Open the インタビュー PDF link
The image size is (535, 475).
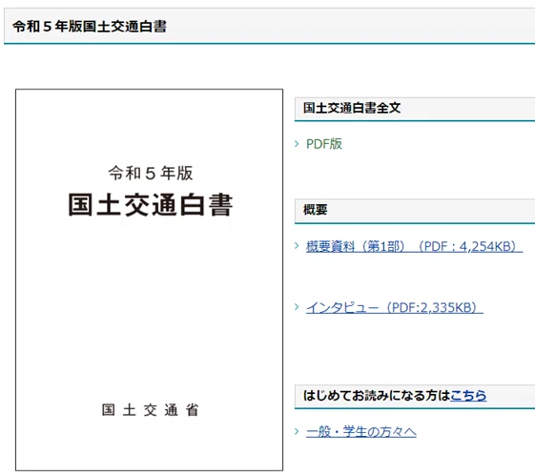(x=395, y=308)
